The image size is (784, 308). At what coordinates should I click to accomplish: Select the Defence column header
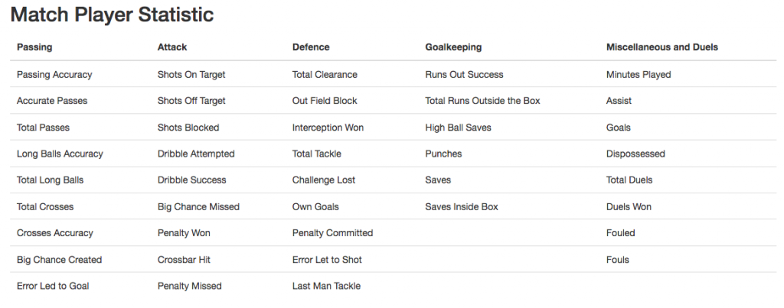[311, 47]
